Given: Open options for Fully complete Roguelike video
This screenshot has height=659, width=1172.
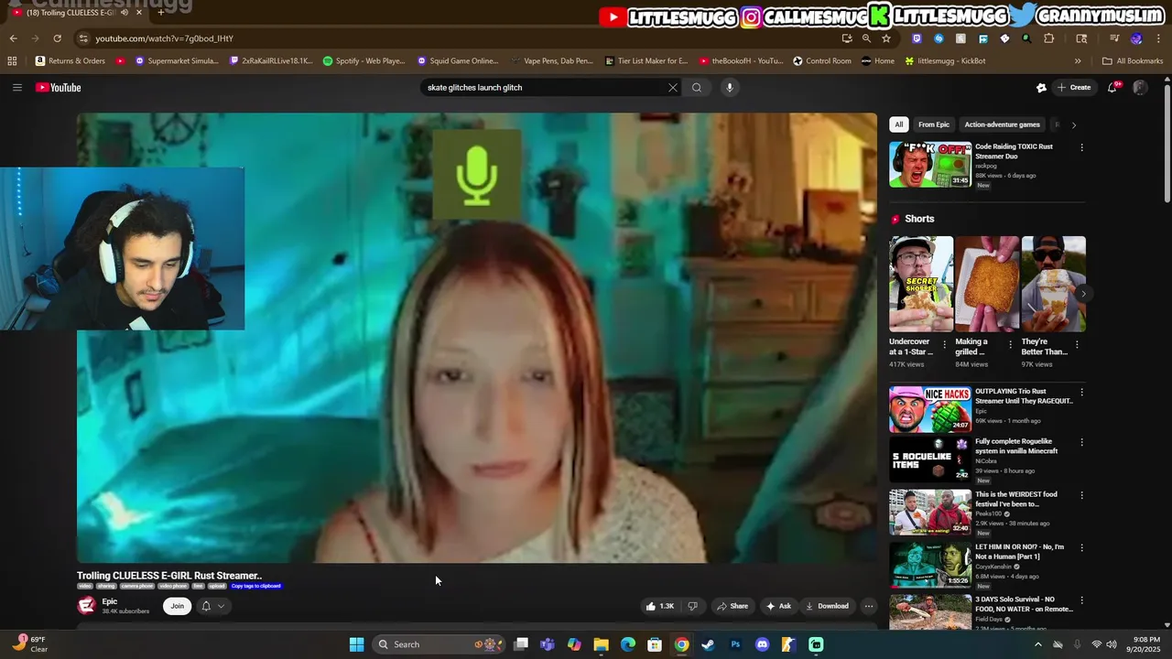Looking at the screenshot, I should point(1081,442).
